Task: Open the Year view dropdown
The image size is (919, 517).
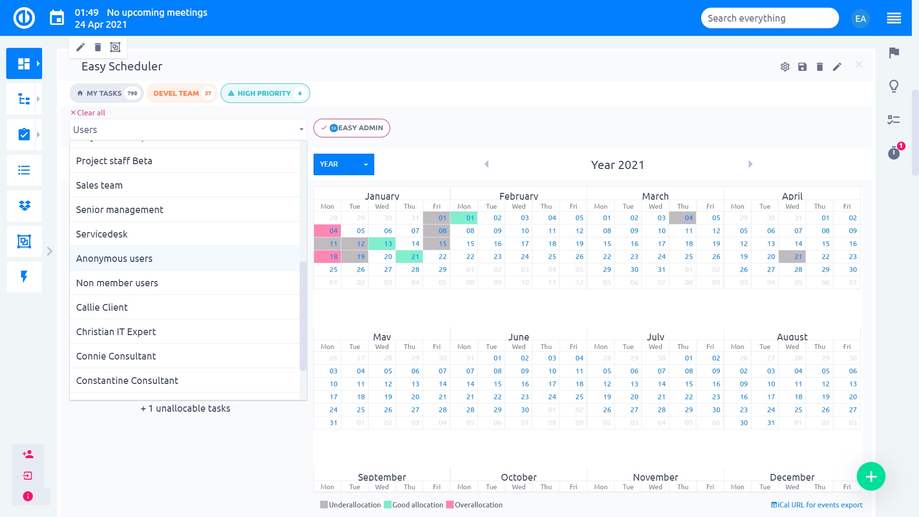Action: 344,164
